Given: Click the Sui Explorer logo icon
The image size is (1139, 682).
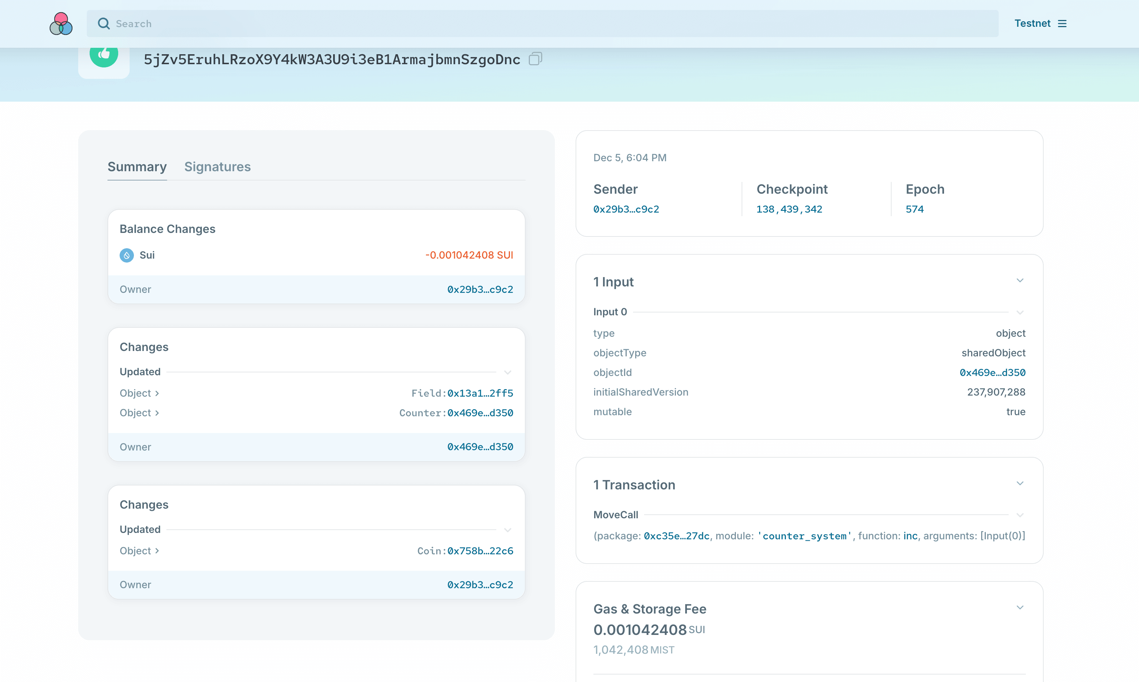Looking at the screenshot, I should 61,24.
